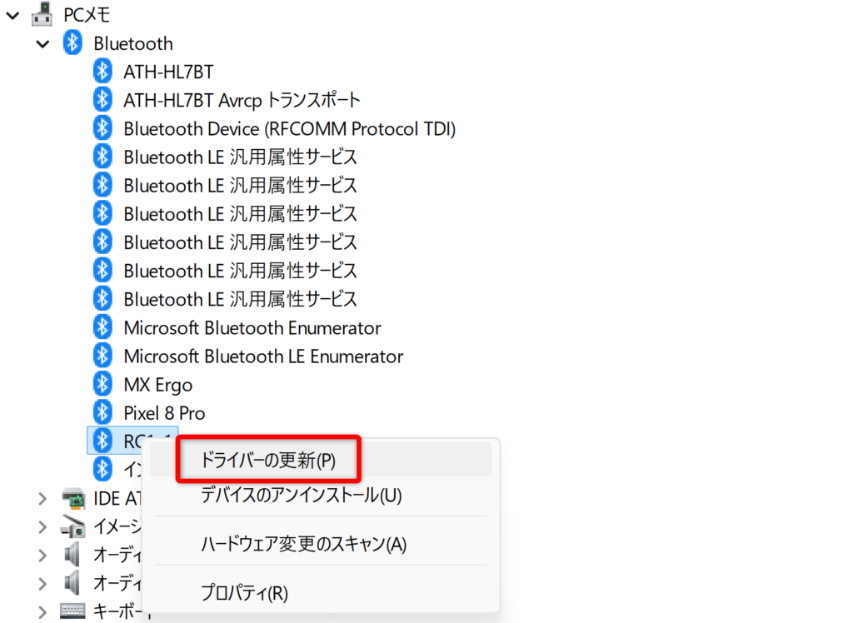The width and height of the screenshot is (853, 623).
Task: Click the PCメモ computer icon
Action: (42, 15)
